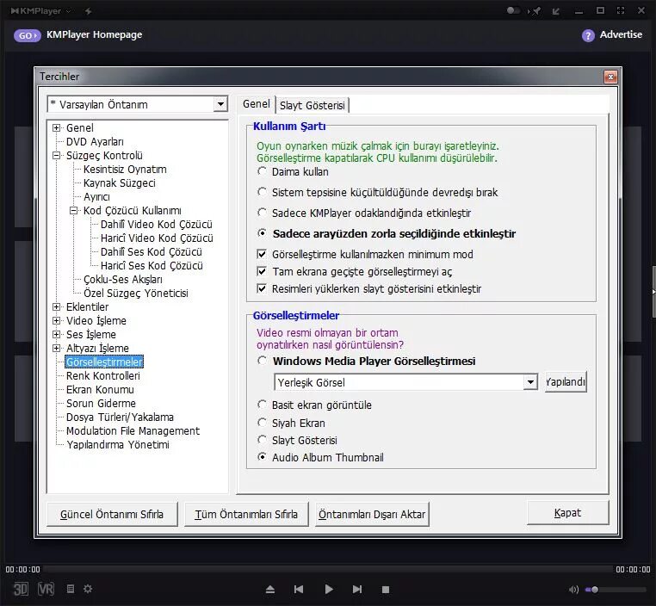Image resolution: width=656 pixels, height=606 pixels.
Task: Select Sistem tepsisine küçültüldüğünde devredışı bırak
Action: tap(262, 192)
